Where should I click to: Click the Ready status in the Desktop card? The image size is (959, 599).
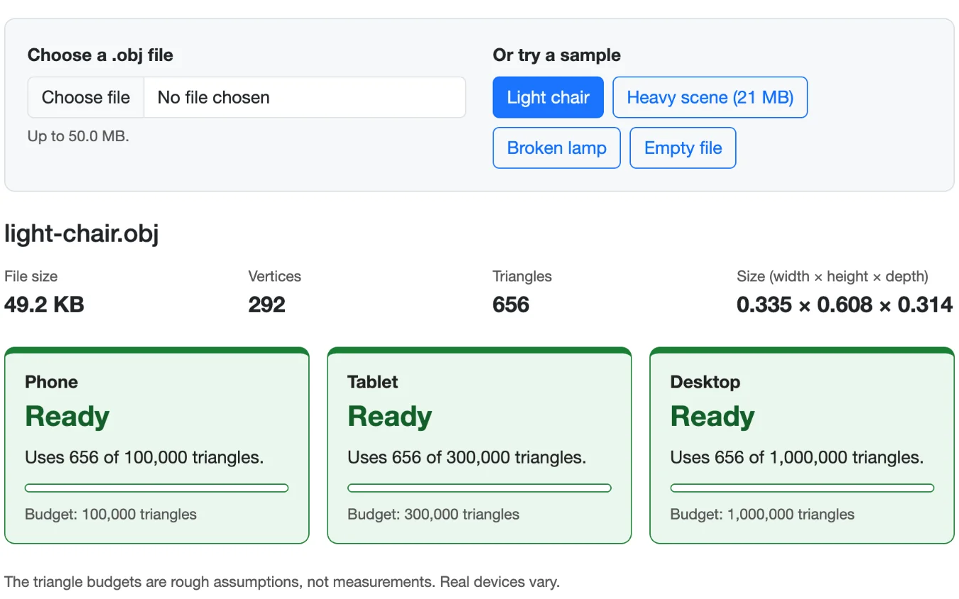(x=712, y=417)
